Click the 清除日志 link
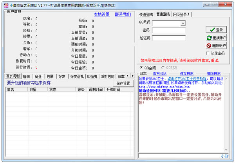This screenshot has width=235, height=164. (214, 74)
